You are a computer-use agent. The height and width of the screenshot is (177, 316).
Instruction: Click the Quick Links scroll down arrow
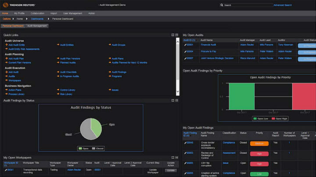pyautogui.click(x=178, y=91)
